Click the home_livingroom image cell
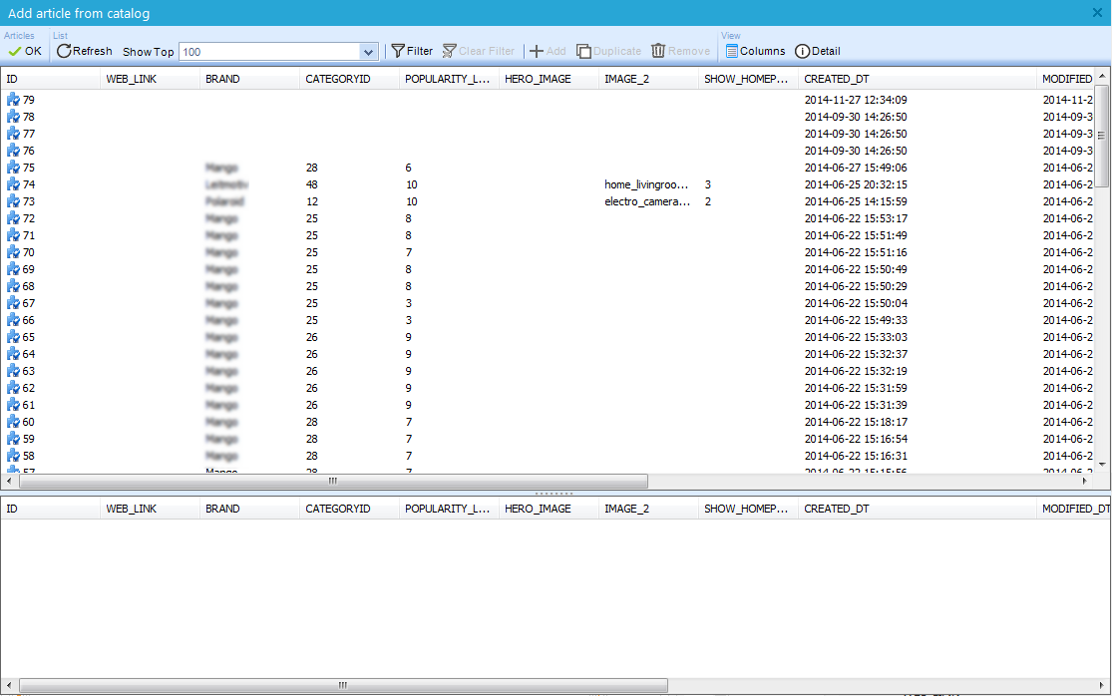 coord(646,184)
